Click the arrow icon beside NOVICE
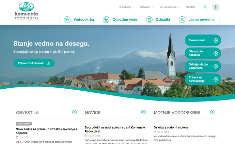The width and height of the screenshot is (235, 144). click(143, 112)
